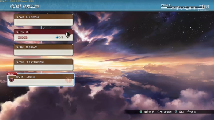Click the 第3部 逢魔之章 chapter title

point(25,6)
